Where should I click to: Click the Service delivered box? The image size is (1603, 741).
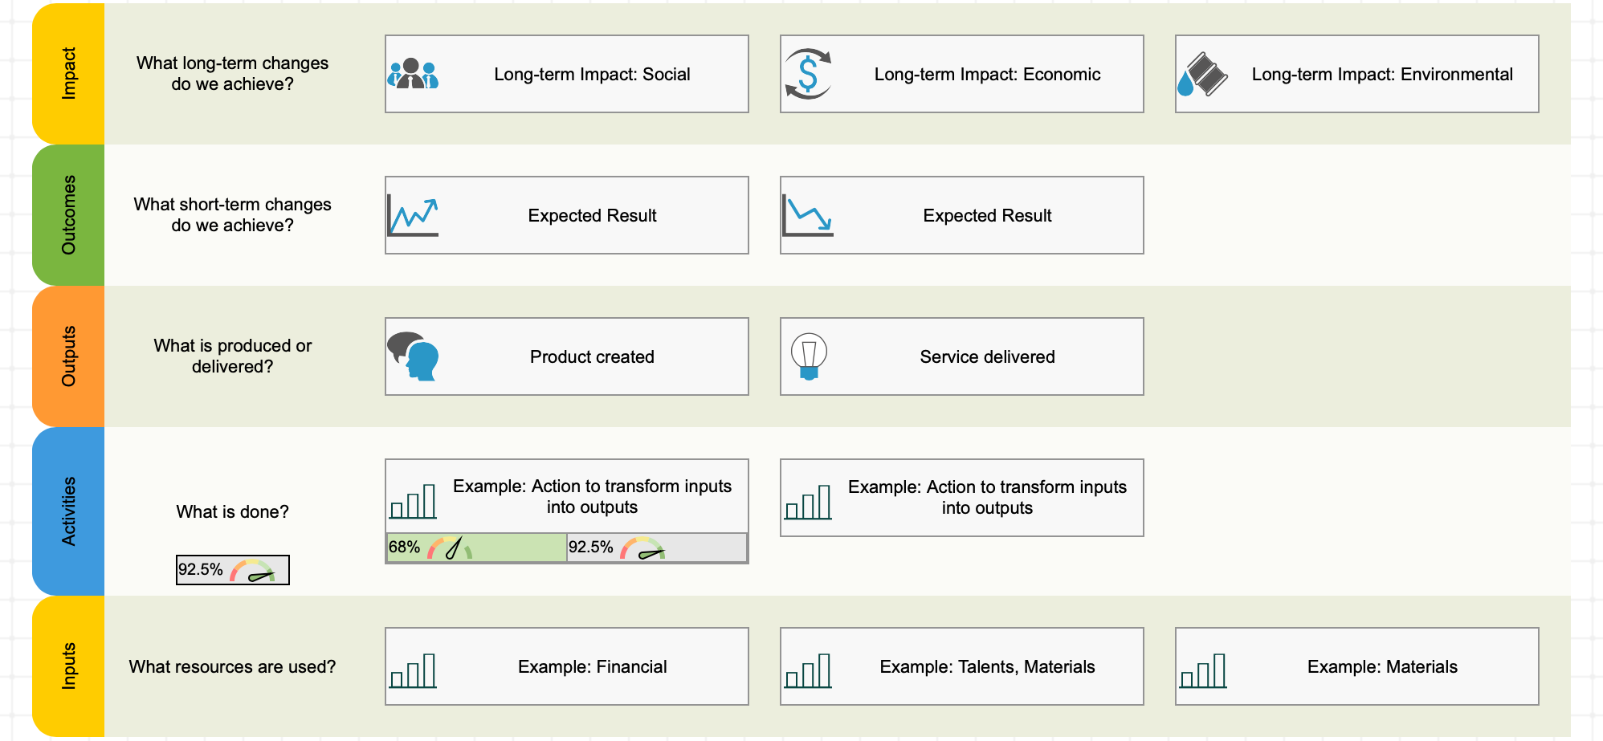pos(961,356)
